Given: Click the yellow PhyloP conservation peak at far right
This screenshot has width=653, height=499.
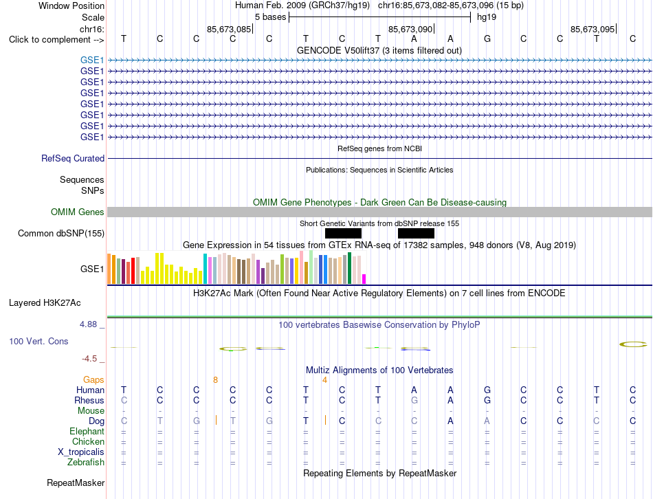Looking at the screenshot, I should [x=633, y=344].
